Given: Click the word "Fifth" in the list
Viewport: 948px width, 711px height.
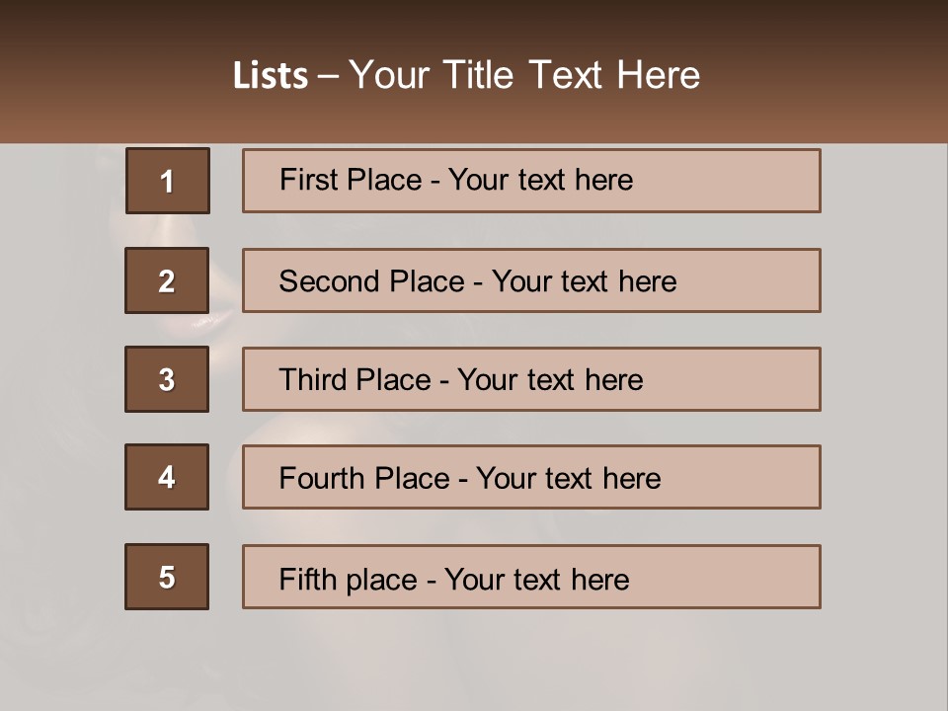Looking at the screenshot, I should 307,579.
